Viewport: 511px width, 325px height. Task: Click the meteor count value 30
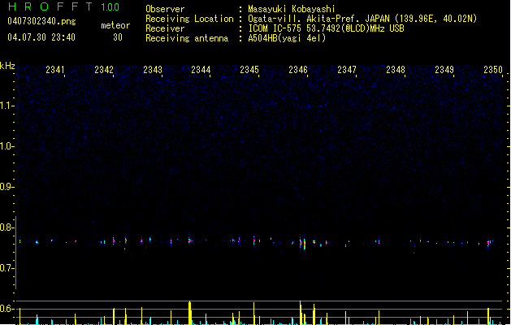(x=118, y=37)
